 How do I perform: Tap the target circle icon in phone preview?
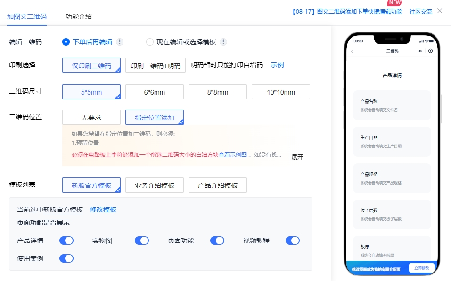430,51
